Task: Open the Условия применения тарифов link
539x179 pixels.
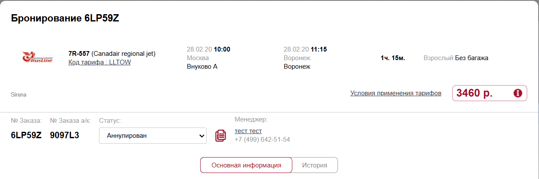Action: [396, 93]
